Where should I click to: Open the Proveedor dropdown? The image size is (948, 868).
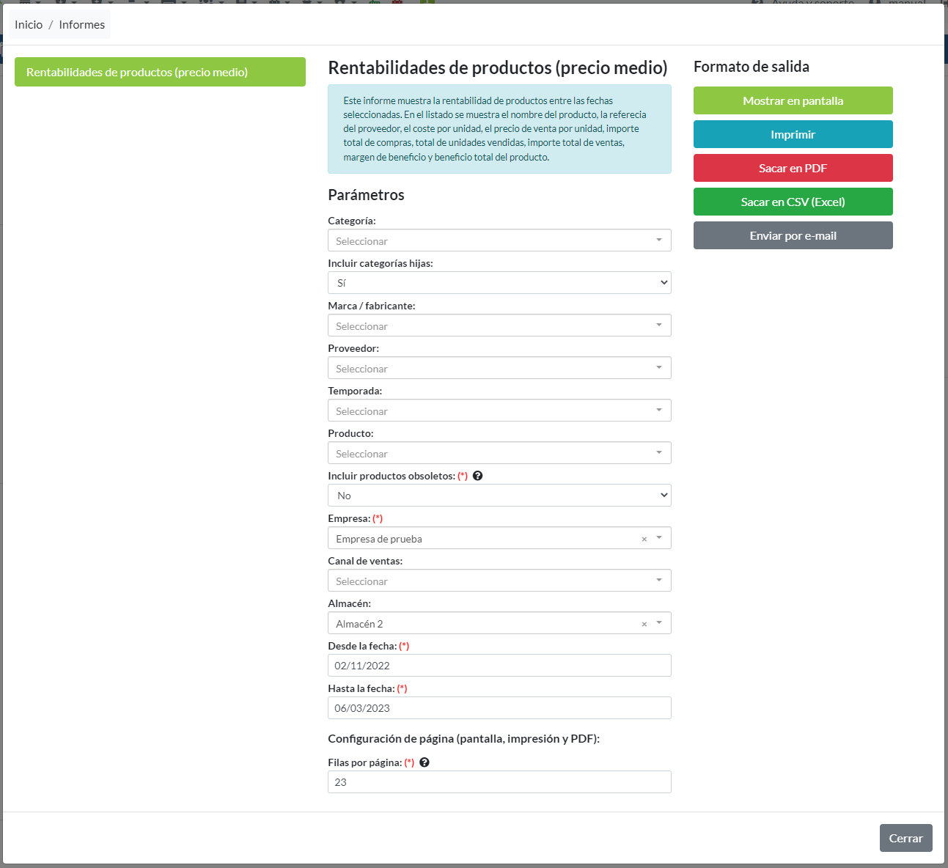[499, 368]
